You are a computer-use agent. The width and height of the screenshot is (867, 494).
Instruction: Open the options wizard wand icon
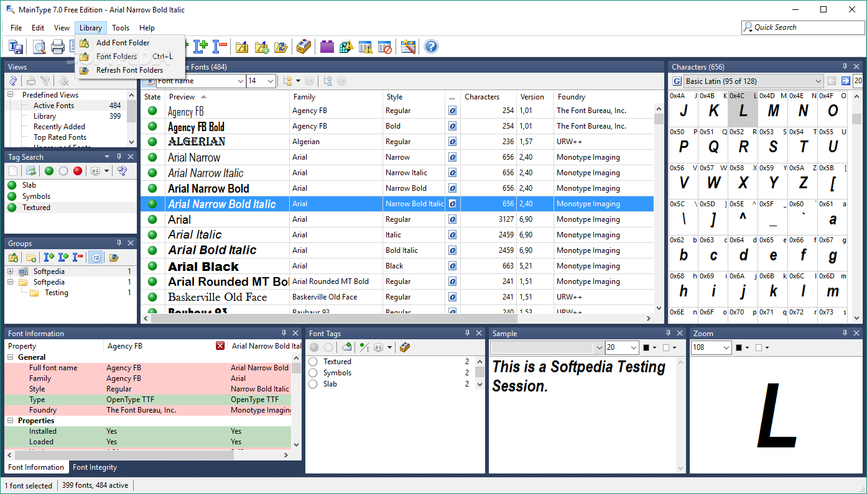point(408,47)
